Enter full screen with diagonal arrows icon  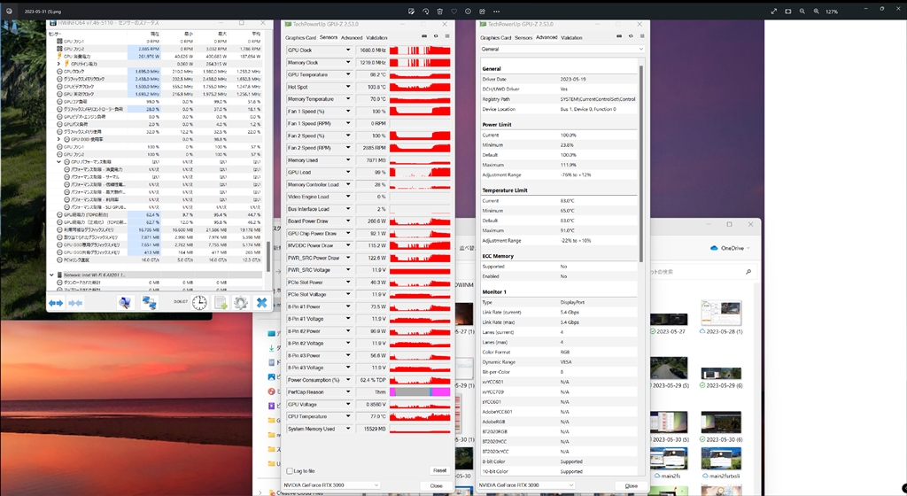(x=774, y=11)
